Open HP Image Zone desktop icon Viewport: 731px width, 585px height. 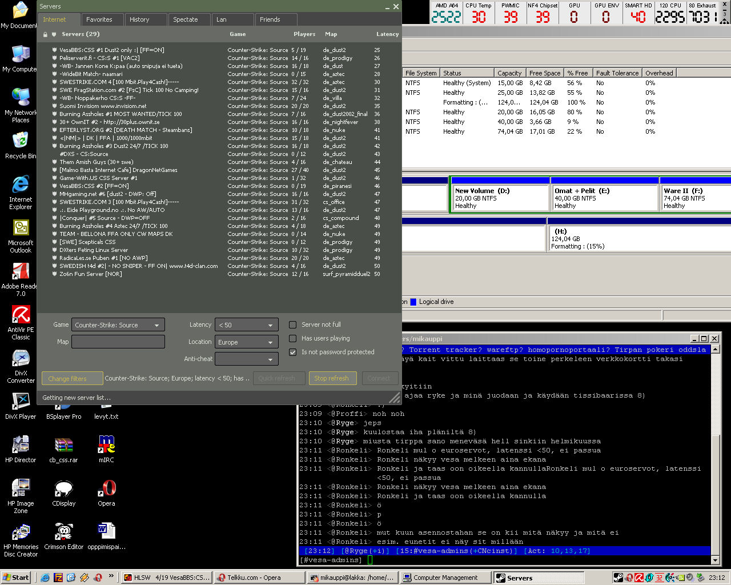pyautogui.click(x=21, y=496)
